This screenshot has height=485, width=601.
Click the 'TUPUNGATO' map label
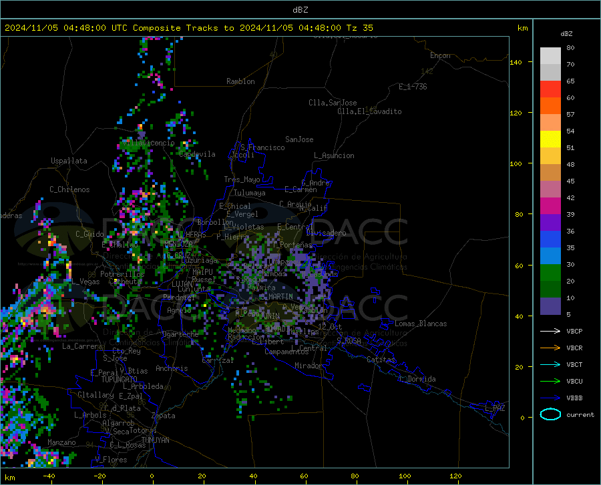[120, 380]
